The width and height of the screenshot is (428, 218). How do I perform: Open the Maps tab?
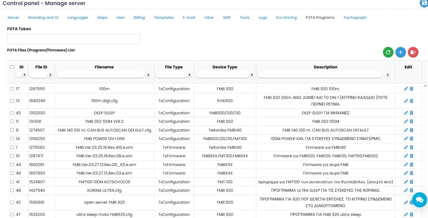[x=102, y=17]
